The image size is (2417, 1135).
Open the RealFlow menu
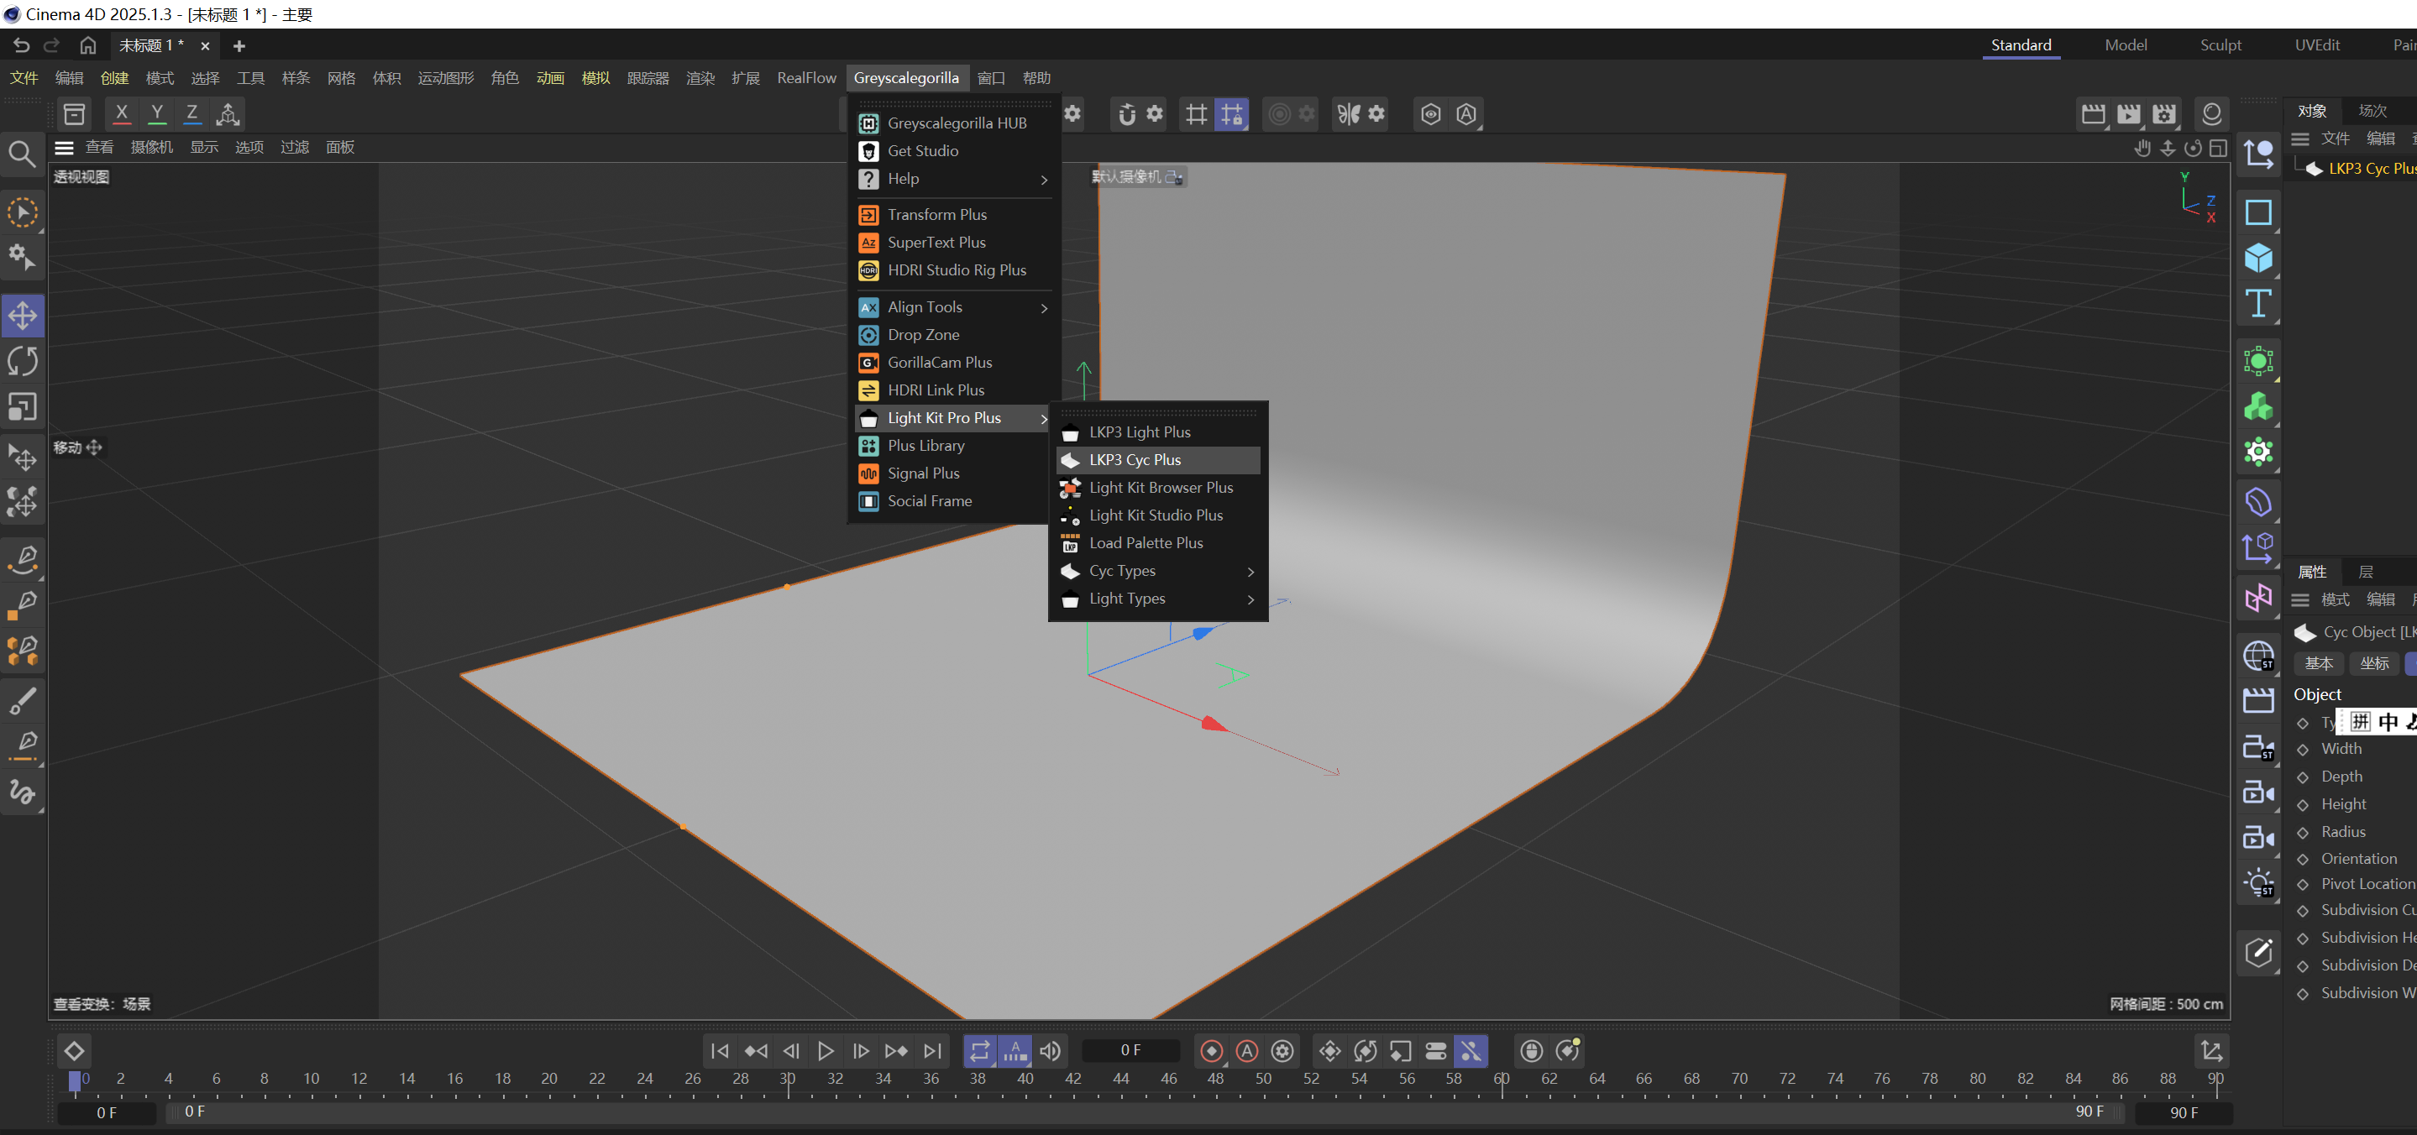click(x=806, y=78)
